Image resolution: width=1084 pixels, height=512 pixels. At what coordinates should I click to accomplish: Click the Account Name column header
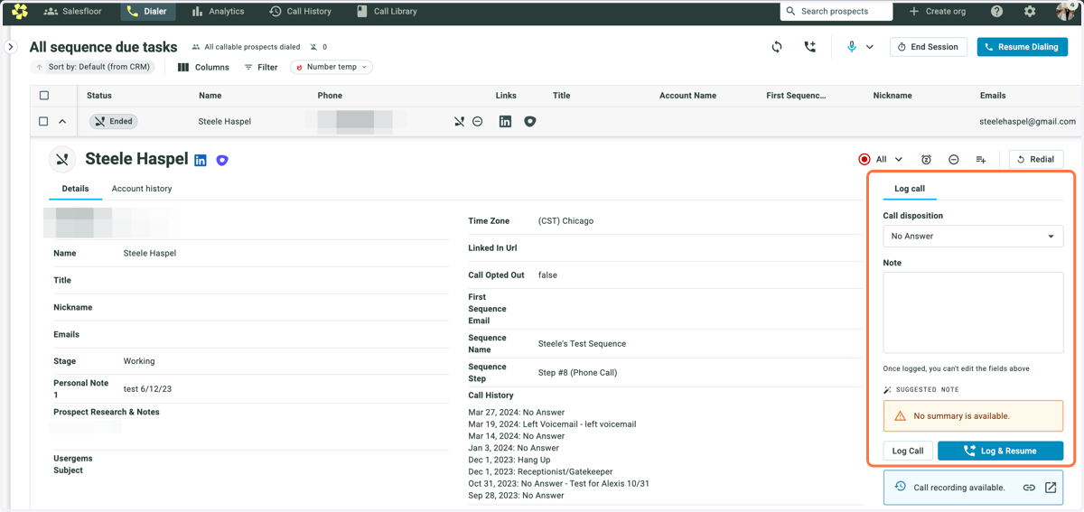(687, 95)
